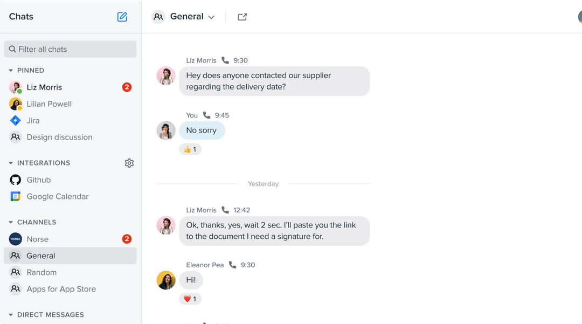This screenshot has height=324, width=582.
Task: Open integrations settings gear
Action: pyautogui.click(x=129, y=163)
